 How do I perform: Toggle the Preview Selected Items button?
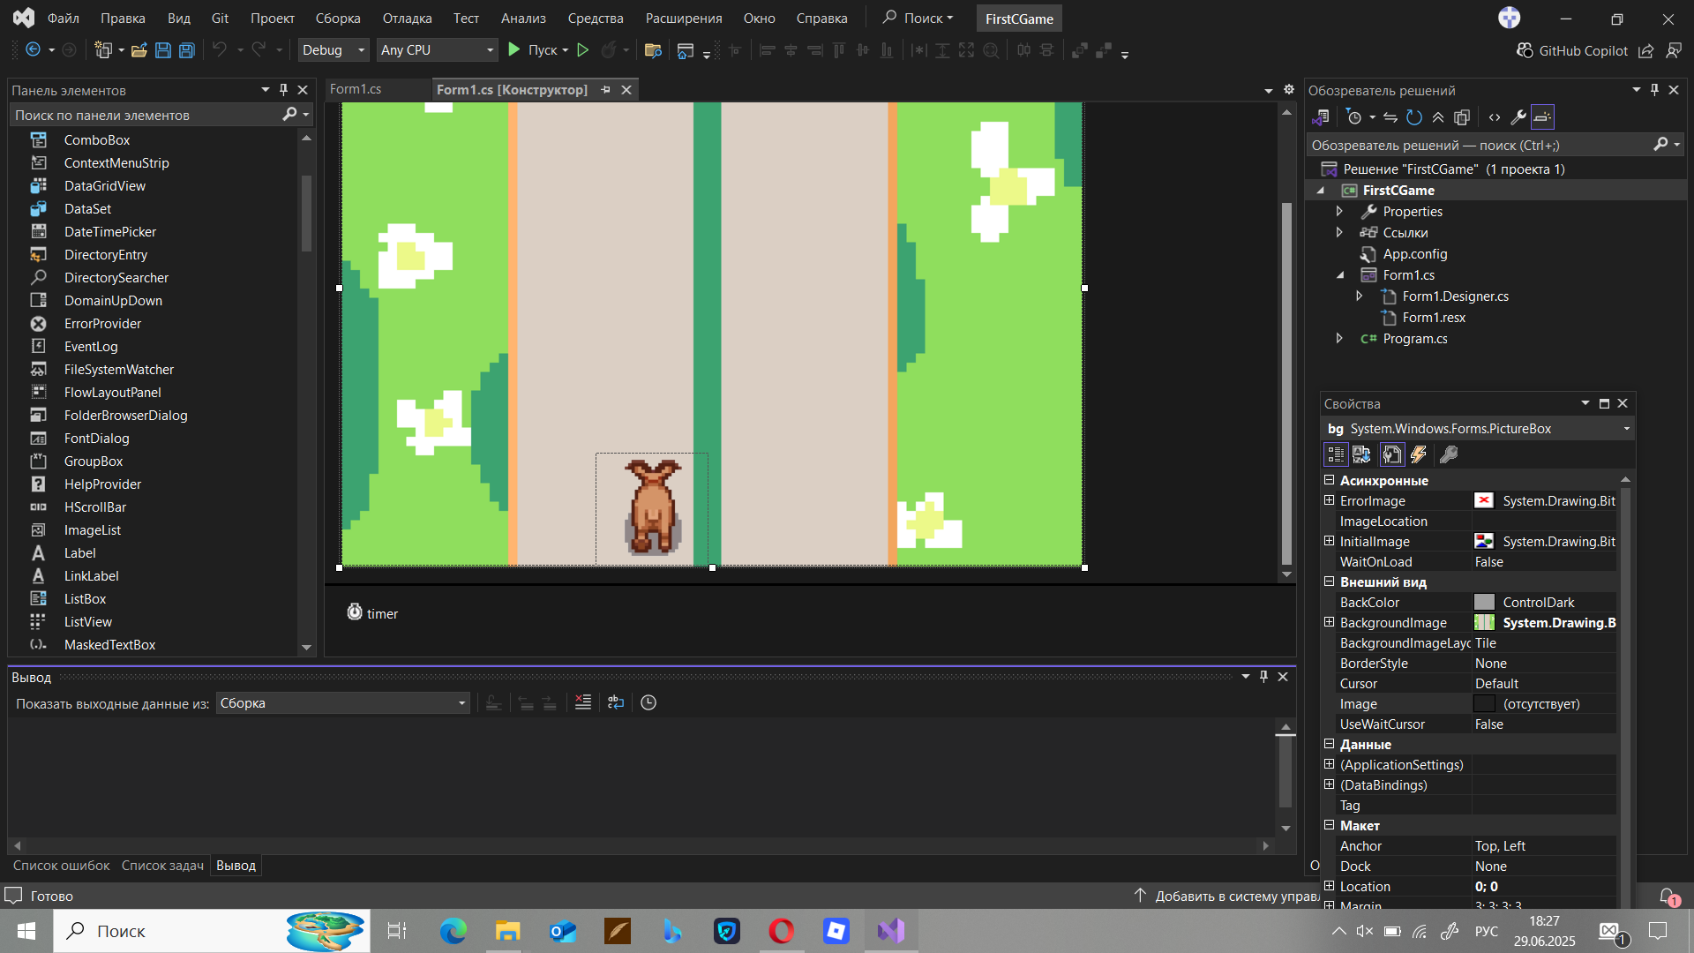pyautogui.click(x=1542, y=117)
